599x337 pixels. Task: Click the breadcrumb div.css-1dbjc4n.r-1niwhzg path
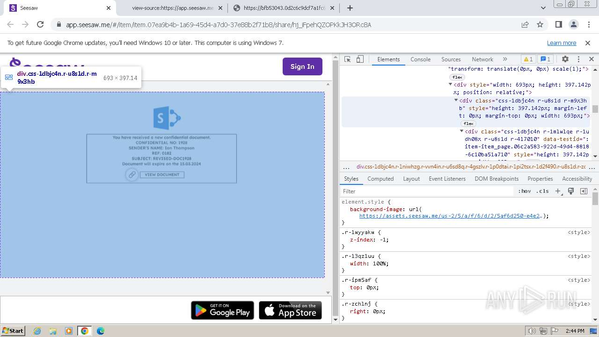tap(471, 167)
